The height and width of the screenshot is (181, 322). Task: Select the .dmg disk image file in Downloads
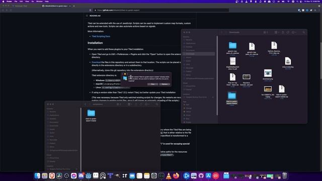pos(288,62)
